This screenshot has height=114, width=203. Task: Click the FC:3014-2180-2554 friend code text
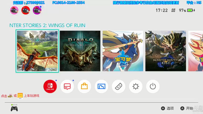click(x=69, y=3)
